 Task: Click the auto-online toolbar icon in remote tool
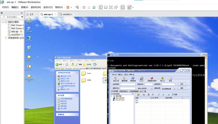pyautogui.click(x=116, y=79)
